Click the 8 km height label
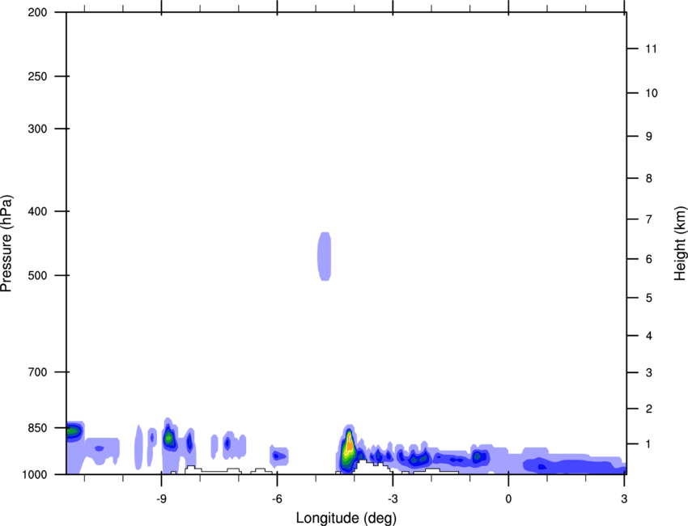 (649, 178)
